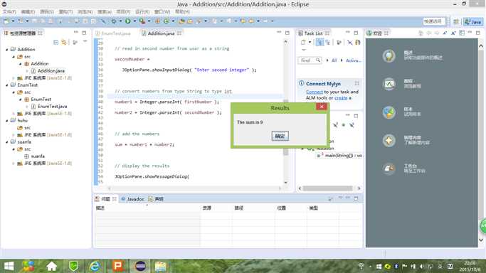Open the Window menu in menu bar
The width and height of the screenshot is (486, 273).
tap(162, 12)
